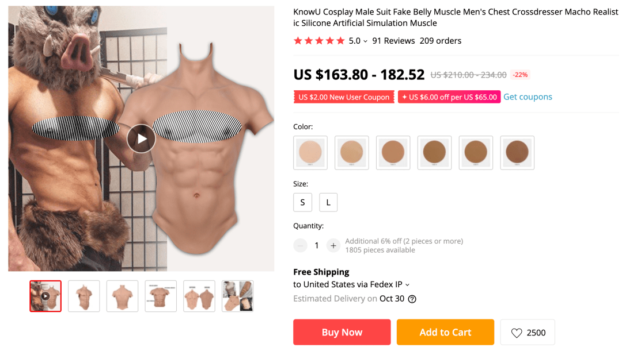Choose the darkest sixth color swatch
This screenshot has width=622, height=351.
point(517,153)
